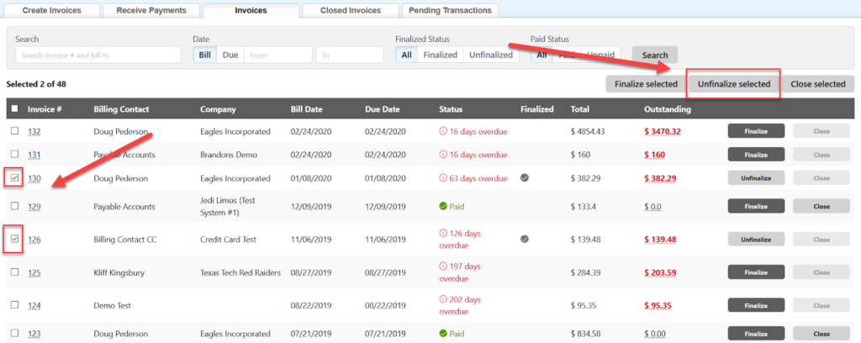Image resolution: width=861 pixels, height=343 pixels.
Task: Tick the checkbox for invoice 132
Action: point(14,131)
